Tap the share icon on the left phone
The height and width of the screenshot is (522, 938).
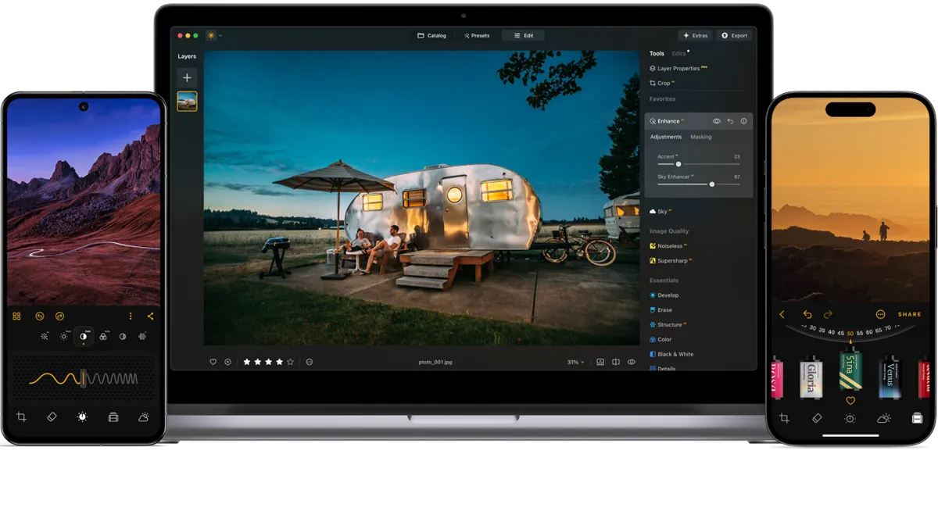pyautogui.click(x=150, y=316)
